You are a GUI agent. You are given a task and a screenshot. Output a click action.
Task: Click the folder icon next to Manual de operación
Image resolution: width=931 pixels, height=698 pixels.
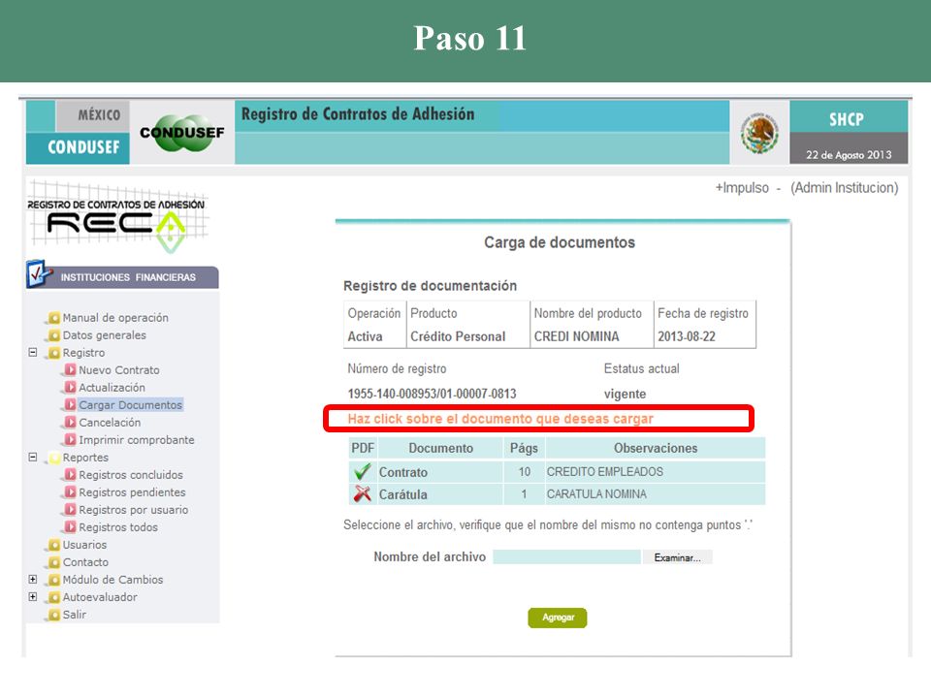tap(54, 318)
